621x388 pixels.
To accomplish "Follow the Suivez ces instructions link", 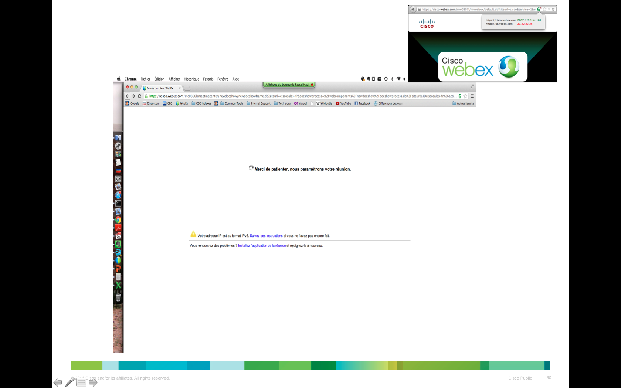I will pyautogui.click(x=266, y=236).
